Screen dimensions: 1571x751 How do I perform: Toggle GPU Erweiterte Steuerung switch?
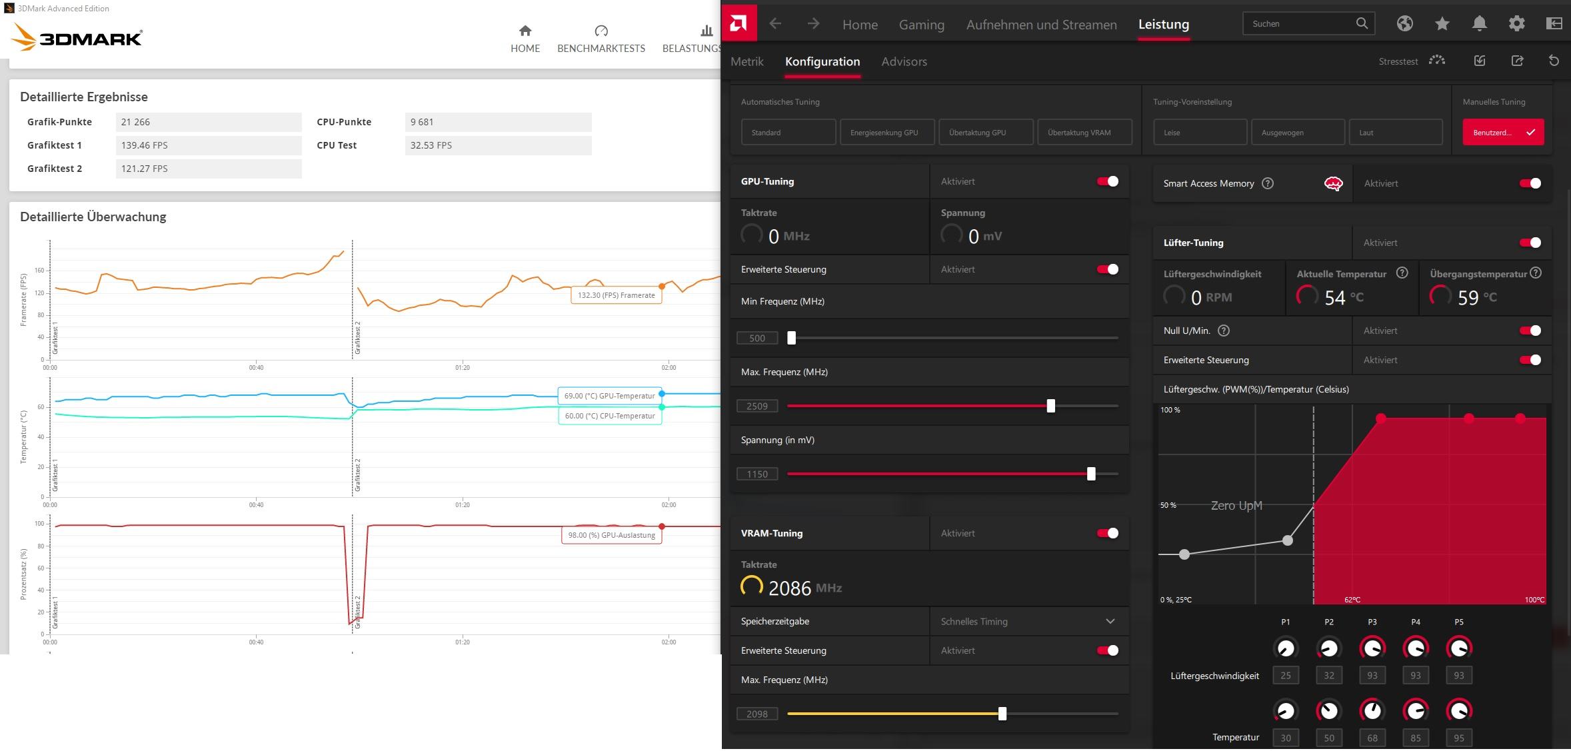coord(1108,269)
